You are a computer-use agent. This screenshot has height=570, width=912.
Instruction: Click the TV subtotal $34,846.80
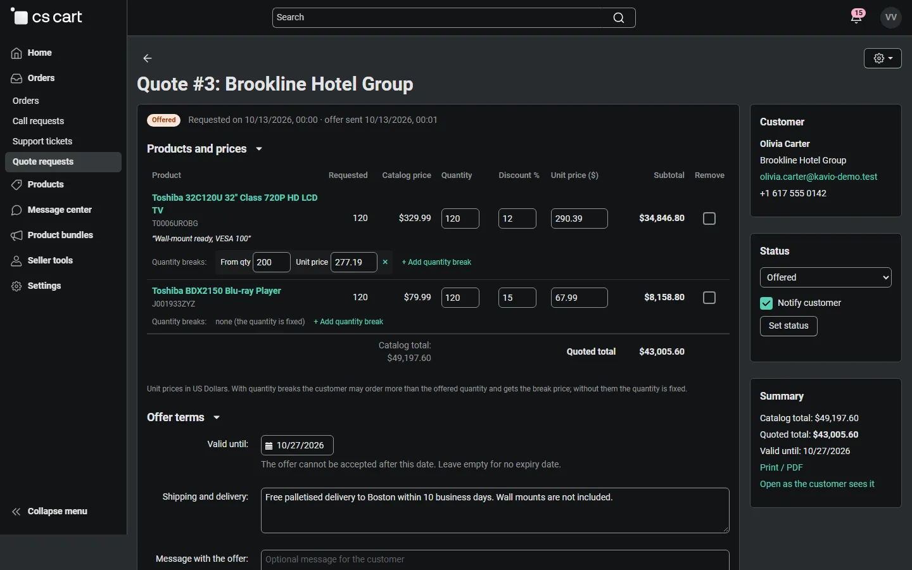pos(662,218)
